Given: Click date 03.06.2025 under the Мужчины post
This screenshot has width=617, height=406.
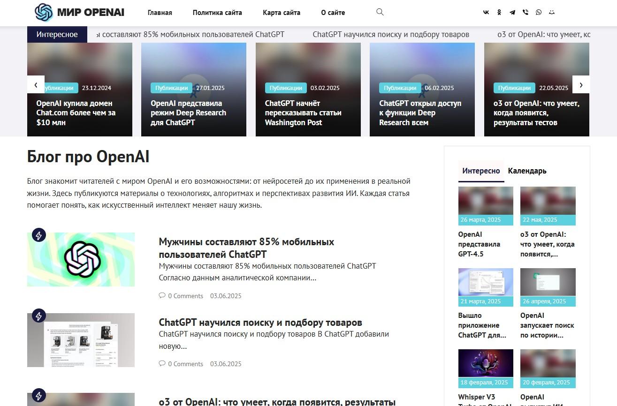Looking at the screenshot, I should click(226, 296).
